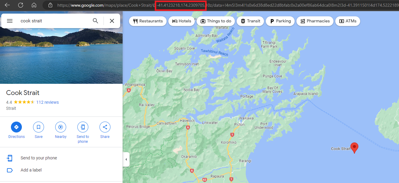Open the browser home page
The height and width of the screenshot is (183, 399).
(34, 5)
